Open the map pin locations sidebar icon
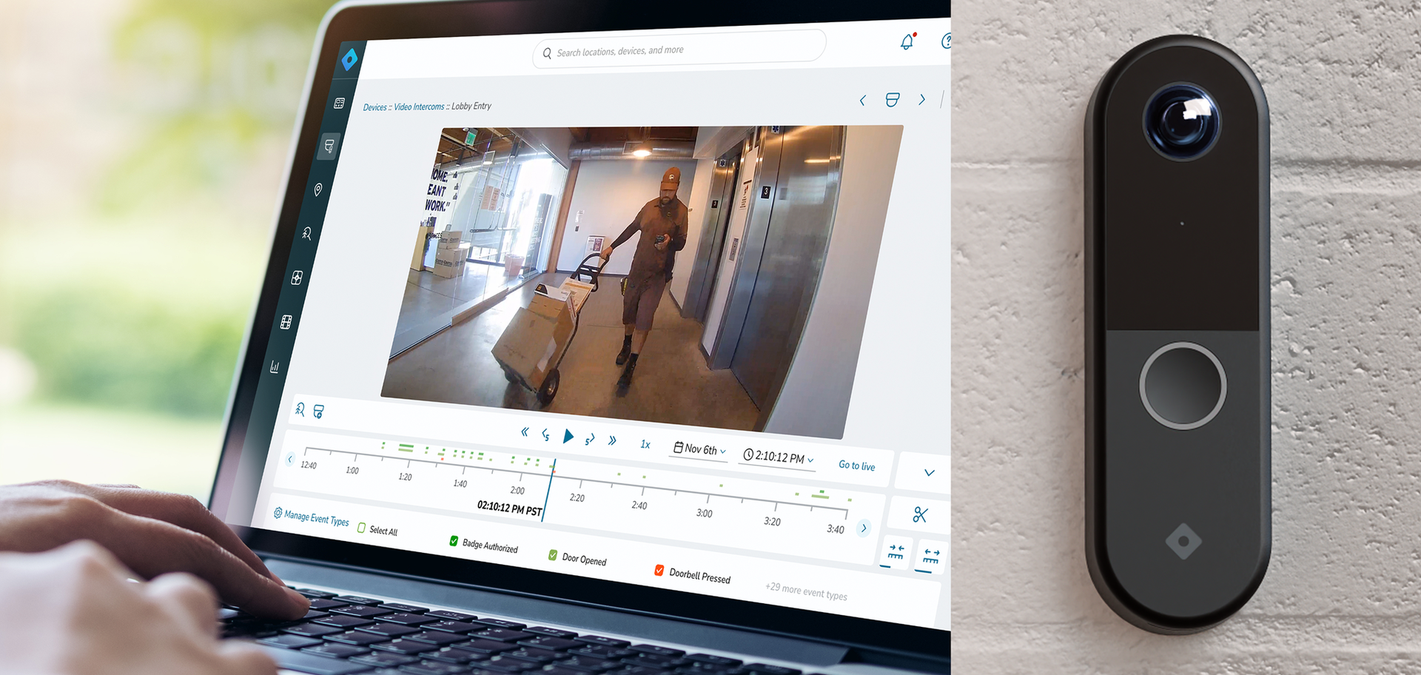The width and height of the screenshot is (1421, 675). pyautogui.click(x=318, y=190)
